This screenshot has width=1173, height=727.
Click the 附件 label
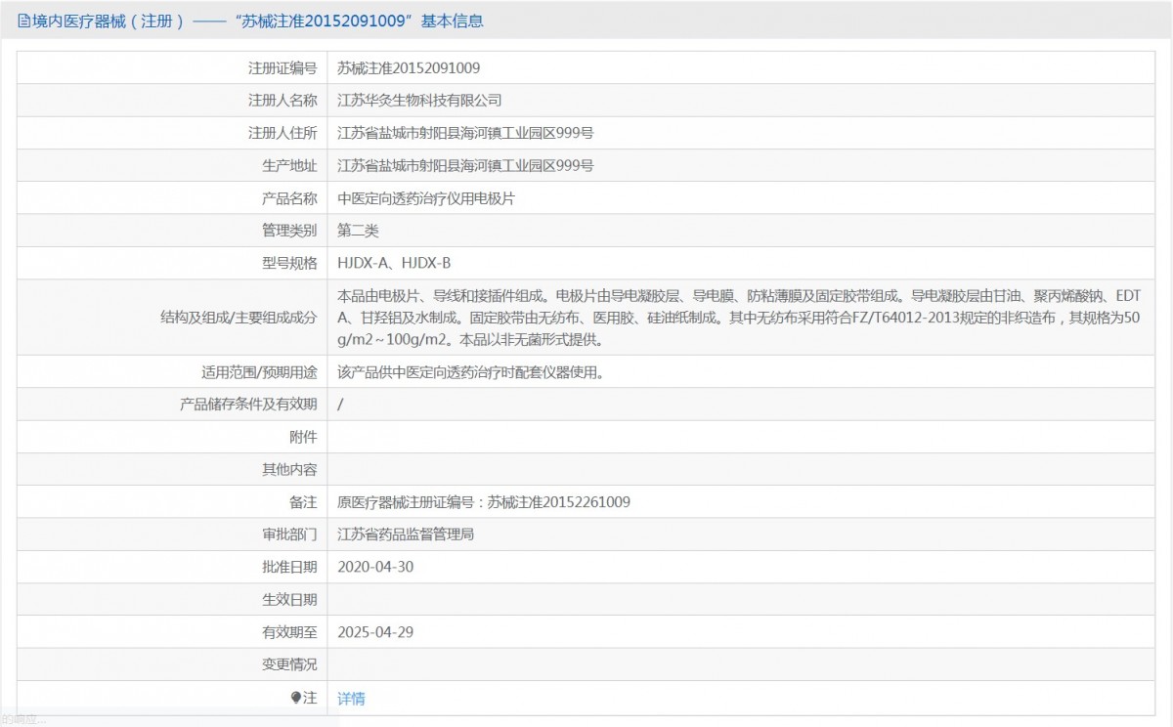tap(303, 437)
